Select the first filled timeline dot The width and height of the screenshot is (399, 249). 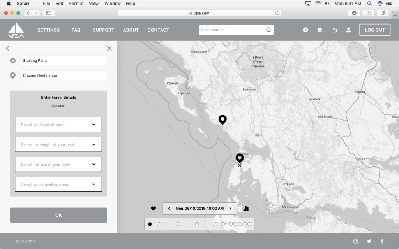pyautogui.click(x=150, y=224)
